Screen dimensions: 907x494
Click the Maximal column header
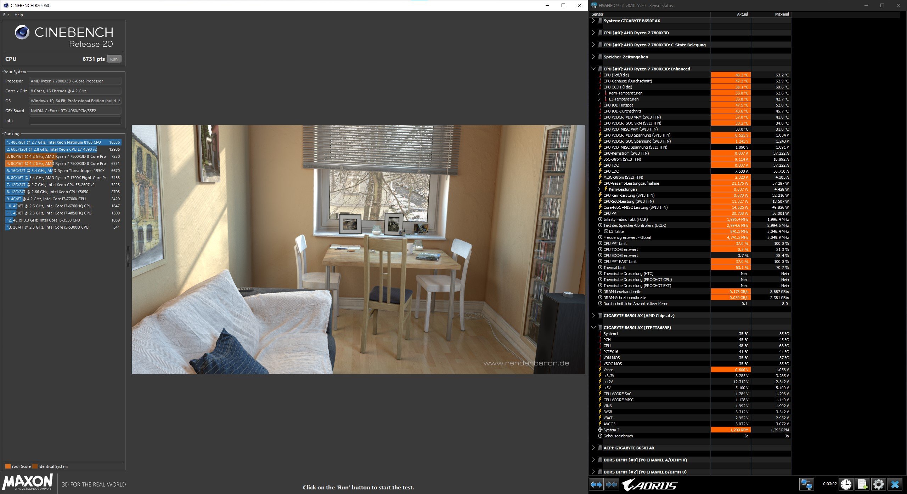(782, 14)
